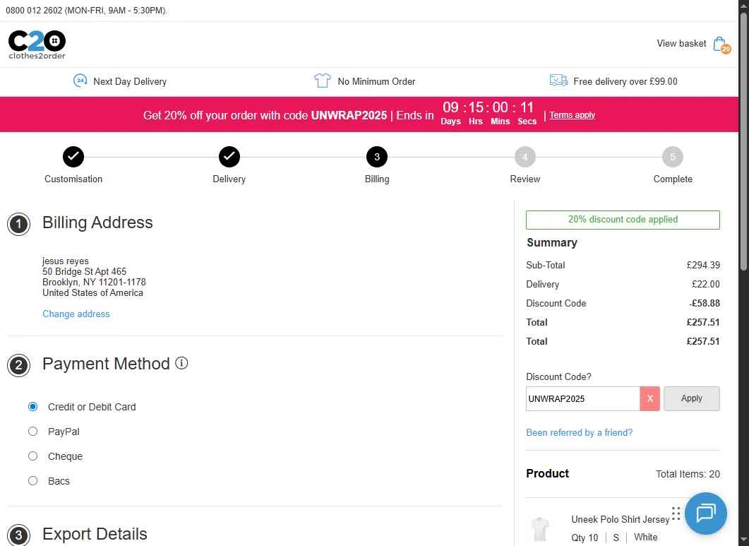Click the Free delivery over £99.00 text
Screen dimensions: 749x546
coord(625,81)
